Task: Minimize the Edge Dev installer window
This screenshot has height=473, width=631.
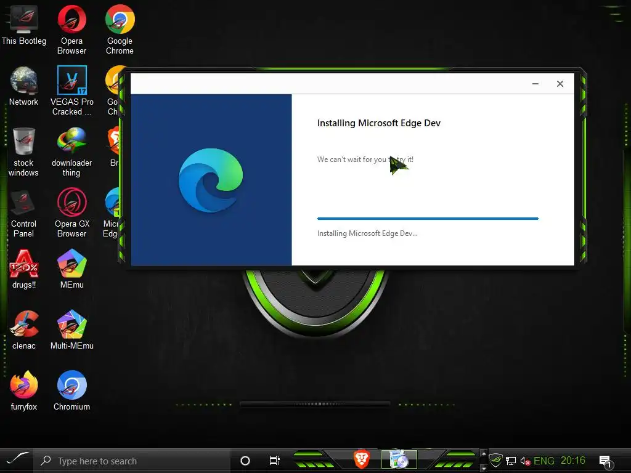Action: coord(535,84)
